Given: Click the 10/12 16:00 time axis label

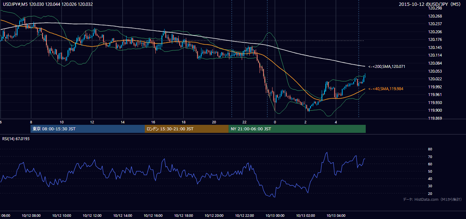Looking at the screenshot, I should (153, 216).
